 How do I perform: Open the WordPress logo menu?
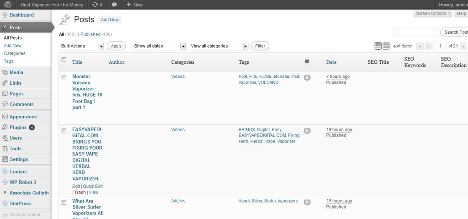pos(8,5)
